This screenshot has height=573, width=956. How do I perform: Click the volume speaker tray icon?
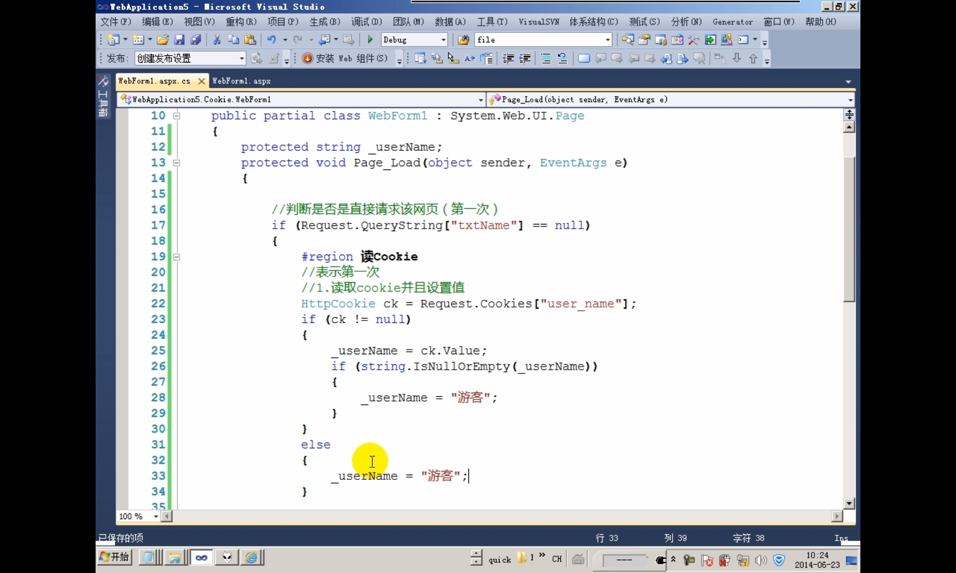(x=761, y=560)
